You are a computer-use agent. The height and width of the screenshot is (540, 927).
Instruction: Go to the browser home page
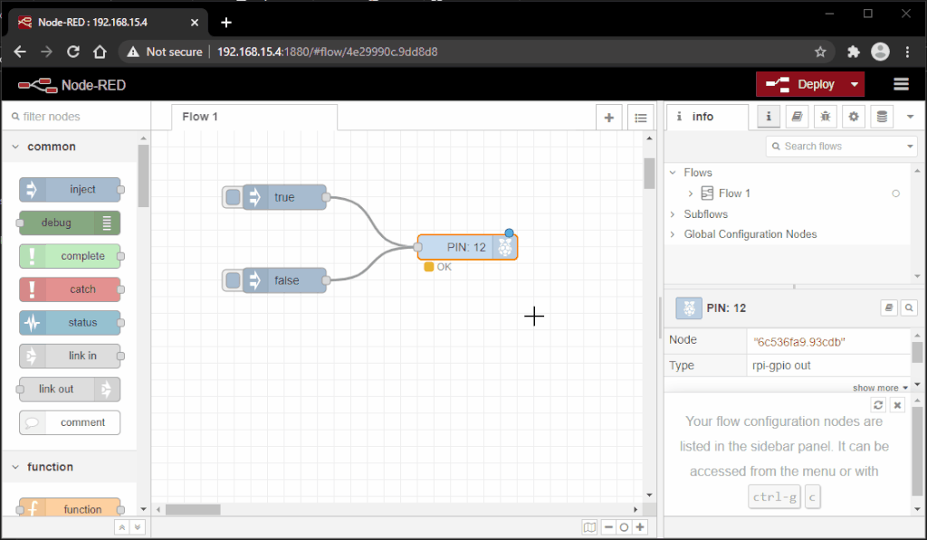tap(100, 52)
